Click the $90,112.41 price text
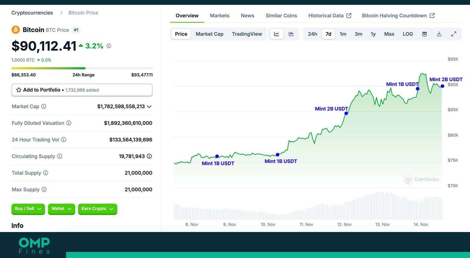The image size is (470, 258). 44,46
